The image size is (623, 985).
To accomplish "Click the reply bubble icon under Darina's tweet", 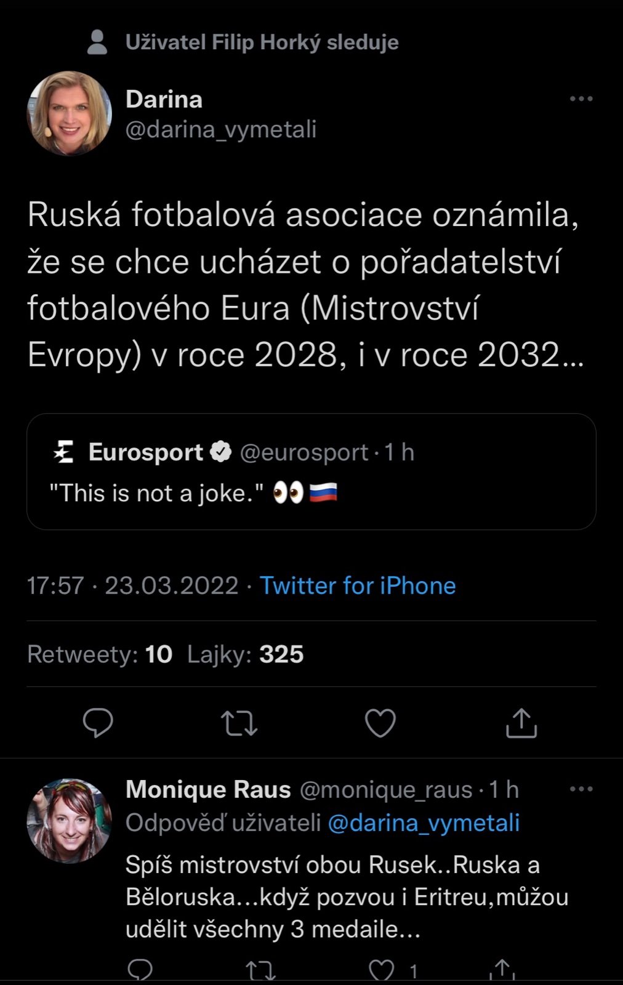I will click(x=98, y=723).
